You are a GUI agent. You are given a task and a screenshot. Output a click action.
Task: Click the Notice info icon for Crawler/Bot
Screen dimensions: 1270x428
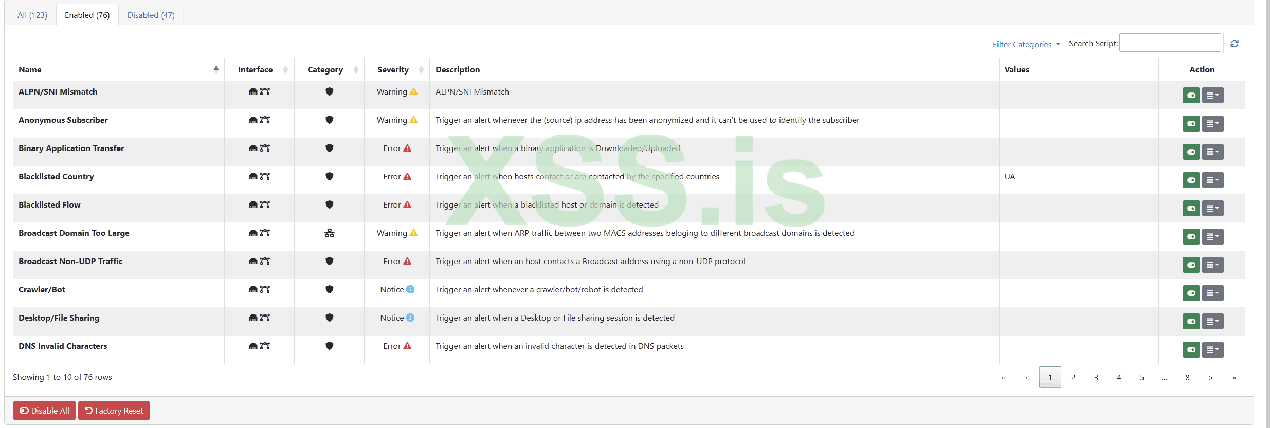(410, 289)
